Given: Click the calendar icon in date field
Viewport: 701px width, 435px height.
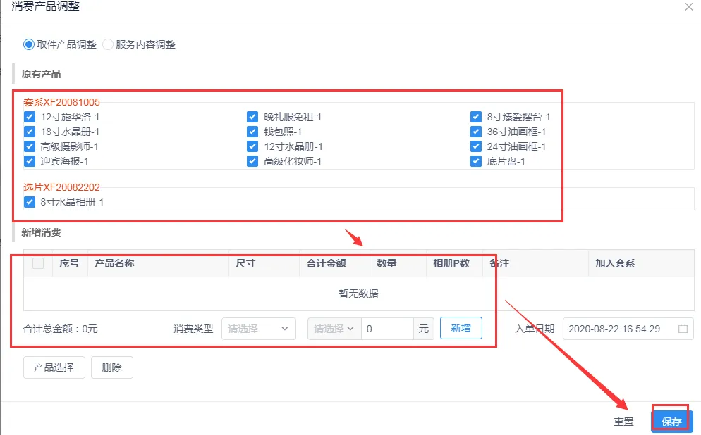Looking at the screenshot, I should (683, 329).
